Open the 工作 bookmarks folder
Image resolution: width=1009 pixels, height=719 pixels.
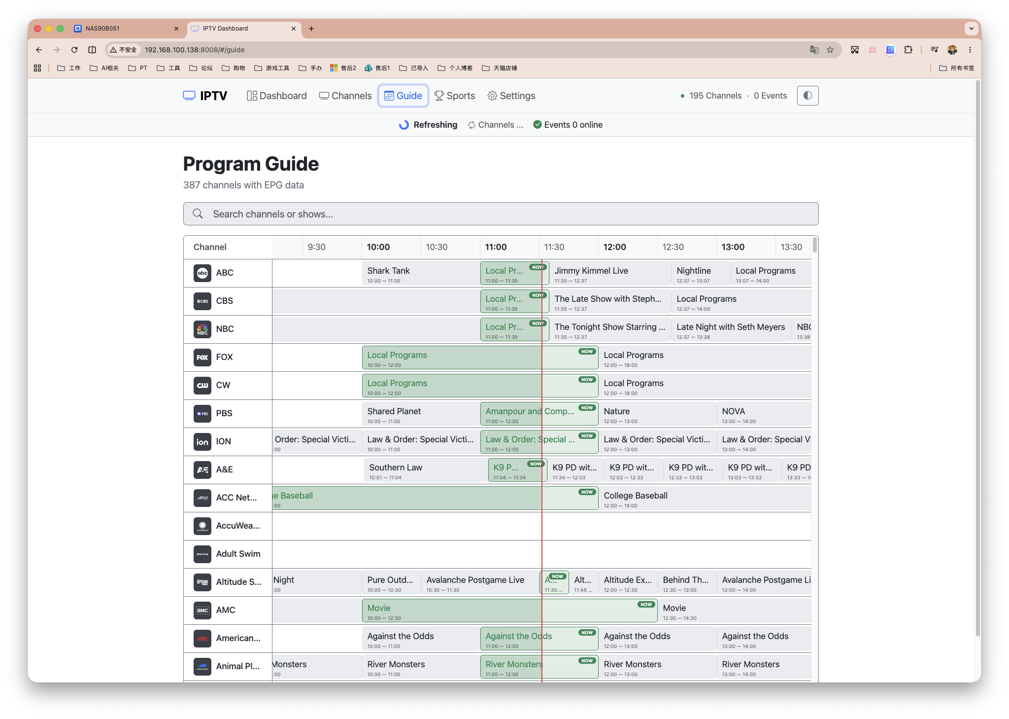pos(69,68)
